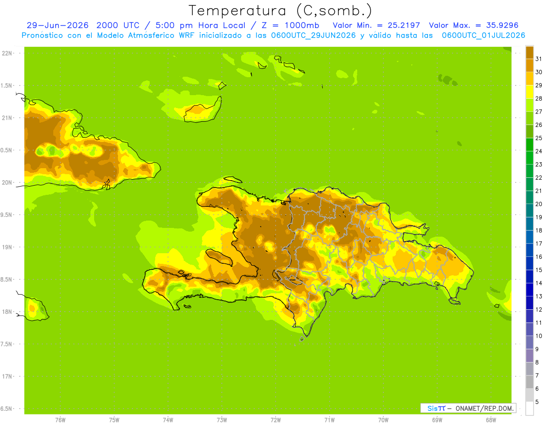551x426 pixels.
Task: Click the '5:00 pm Hora Local' text
Action: point(199,25)
